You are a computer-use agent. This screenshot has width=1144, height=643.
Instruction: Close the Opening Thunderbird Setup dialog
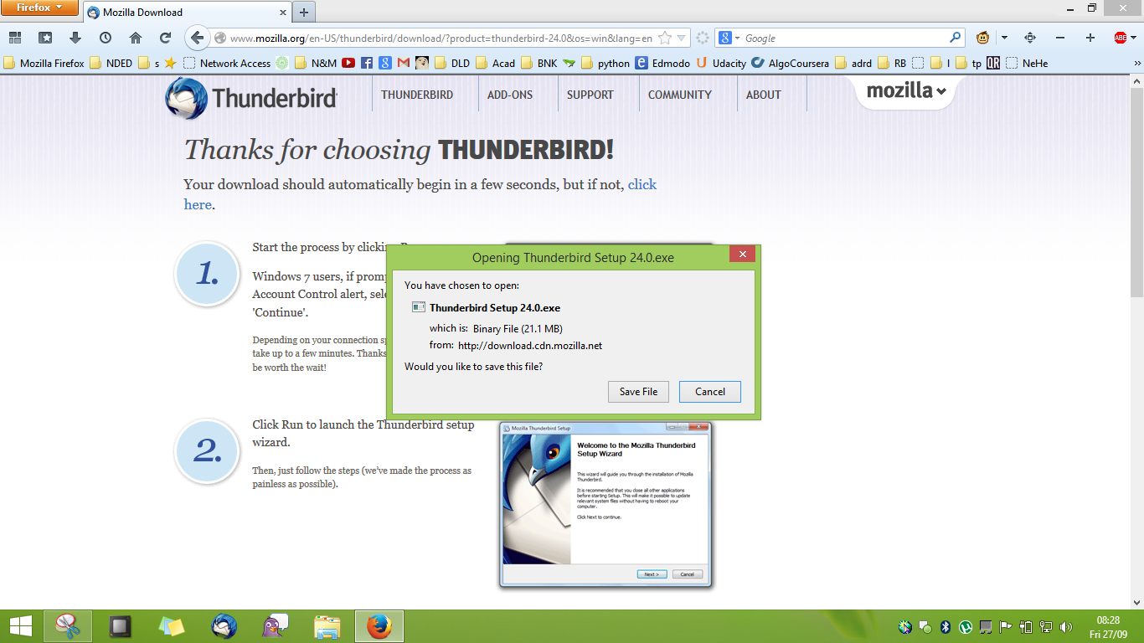coord(742,254)
